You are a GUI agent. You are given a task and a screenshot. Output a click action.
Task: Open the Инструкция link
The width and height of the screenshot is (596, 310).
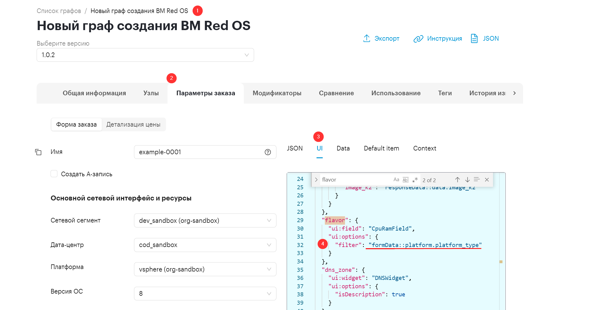coord(445,38)
